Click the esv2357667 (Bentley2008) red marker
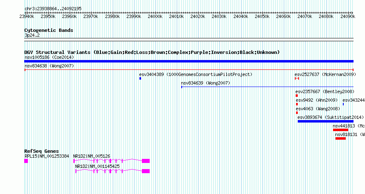365x194 pixels. (297, 96)
